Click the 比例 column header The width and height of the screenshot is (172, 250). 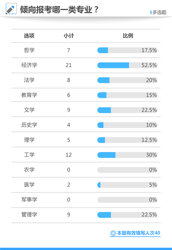[x=128, y=36]
